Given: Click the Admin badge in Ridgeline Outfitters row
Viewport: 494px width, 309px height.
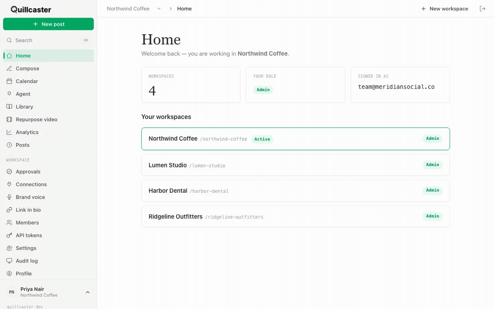Looking at the screenshot, I should click(x=433, y=216).
